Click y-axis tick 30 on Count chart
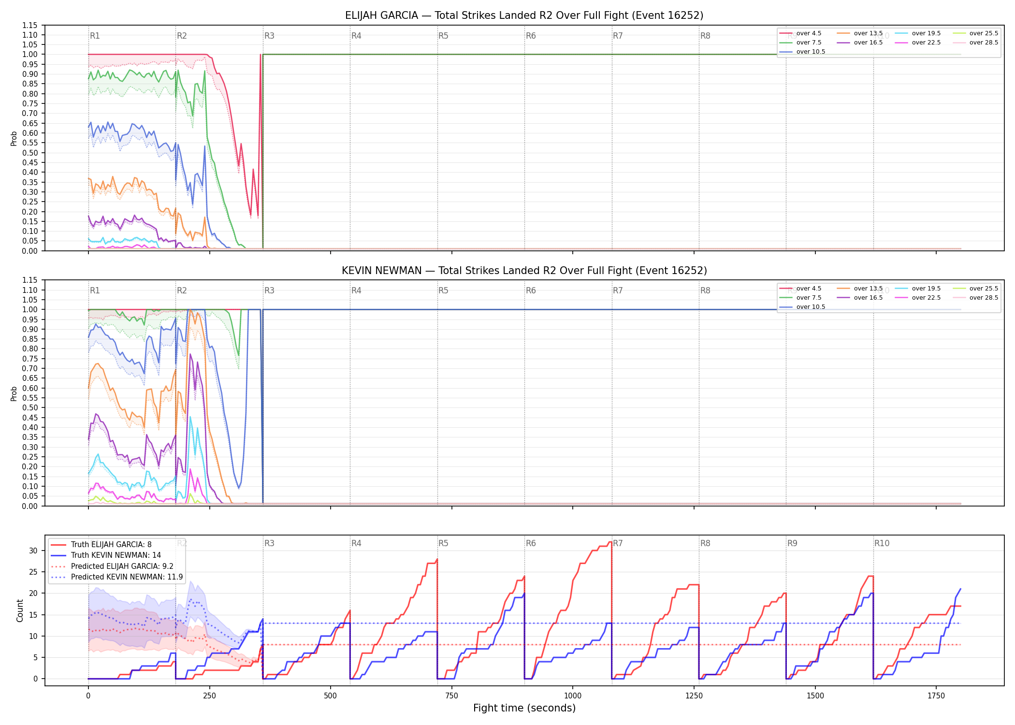Viewport: 1015px width, 725px height. click(33, 551)
